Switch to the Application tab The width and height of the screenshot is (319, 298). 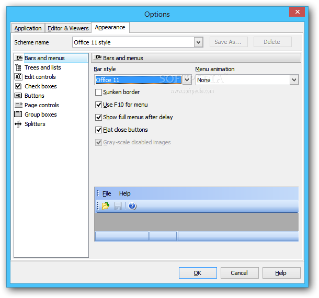28,28
